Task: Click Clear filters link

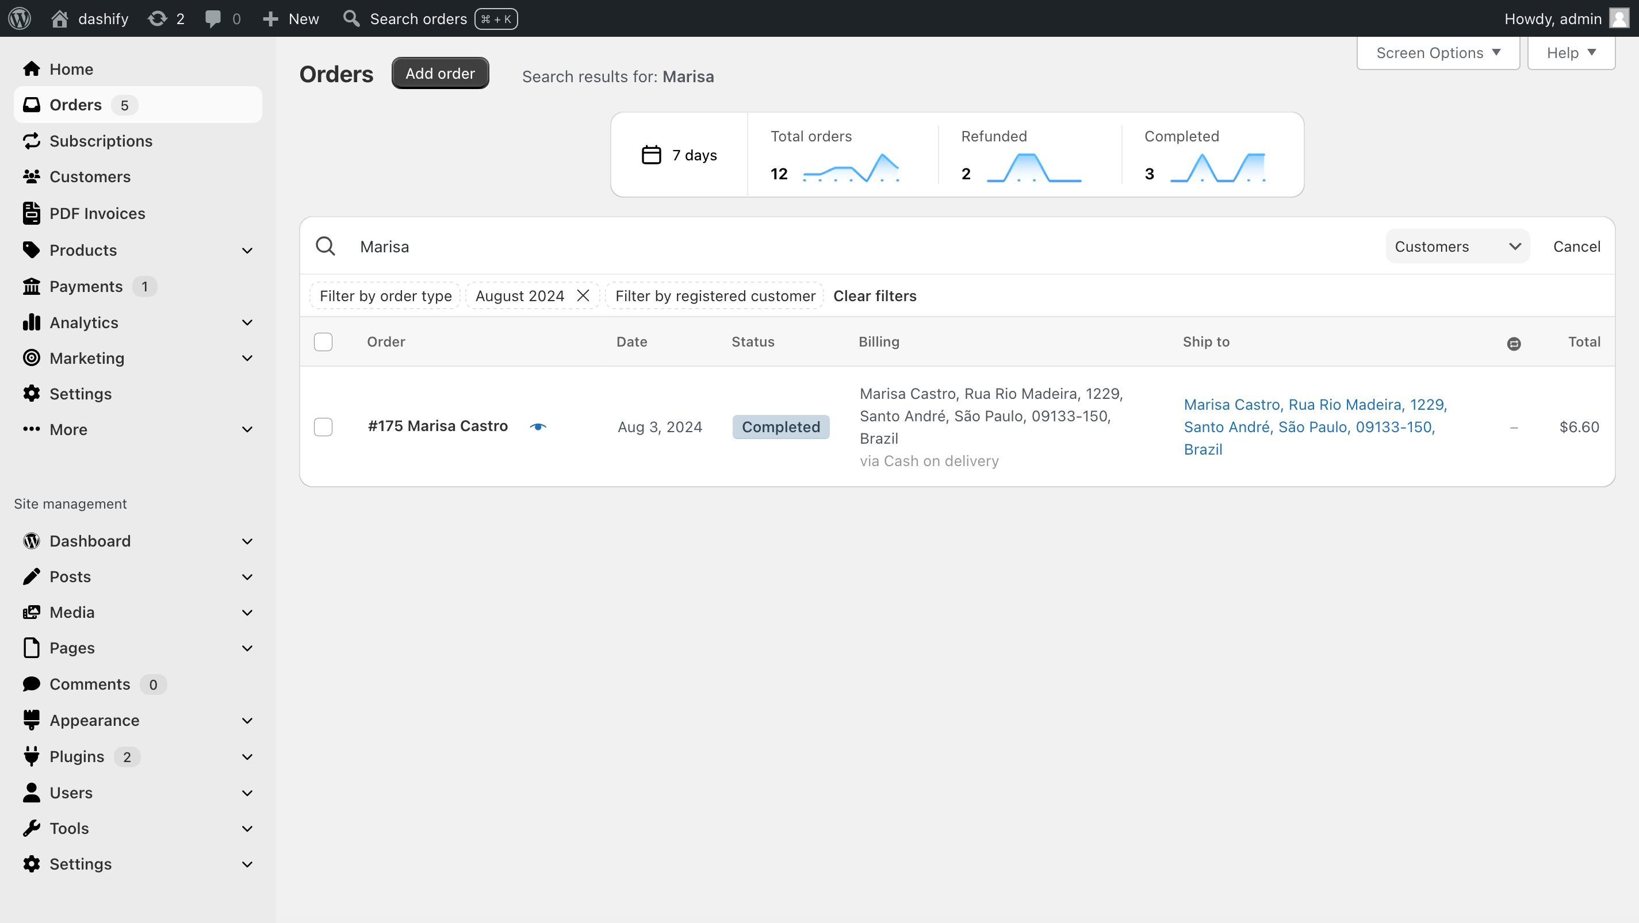Action: [x=875, y=295]
